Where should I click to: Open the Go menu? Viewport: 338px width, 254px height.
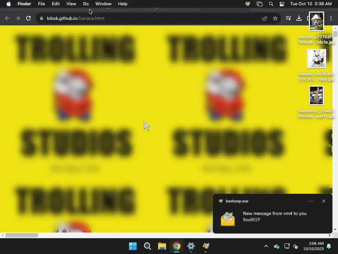pyautogui.click(x=86, y=4)
